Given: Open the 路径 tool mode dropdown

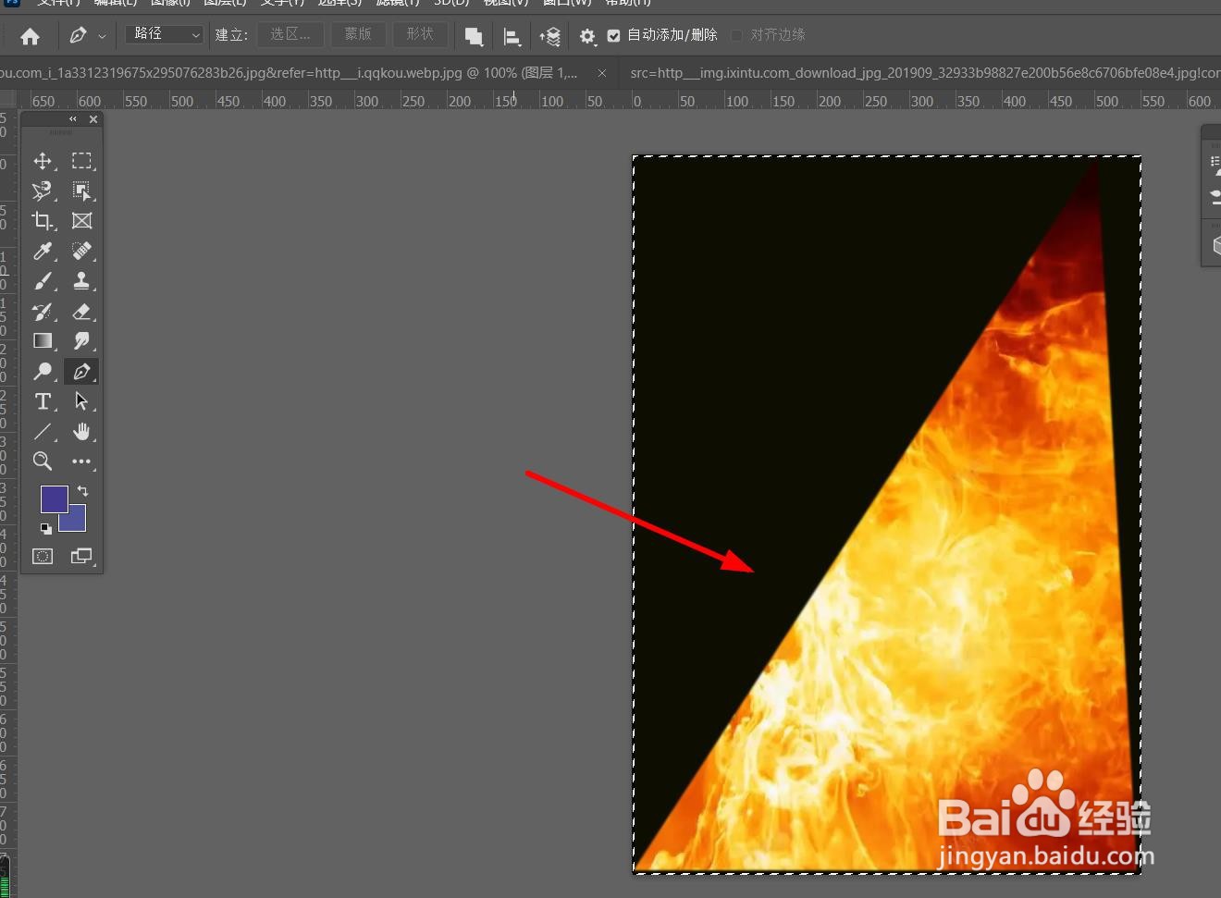Looking at the screenshot, I should tap(165, 34).
